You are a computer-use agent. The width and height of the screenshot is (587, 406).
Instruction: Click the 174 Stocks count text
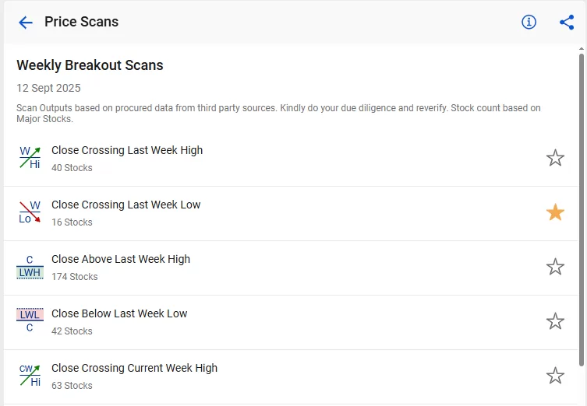tap(75, 277)
